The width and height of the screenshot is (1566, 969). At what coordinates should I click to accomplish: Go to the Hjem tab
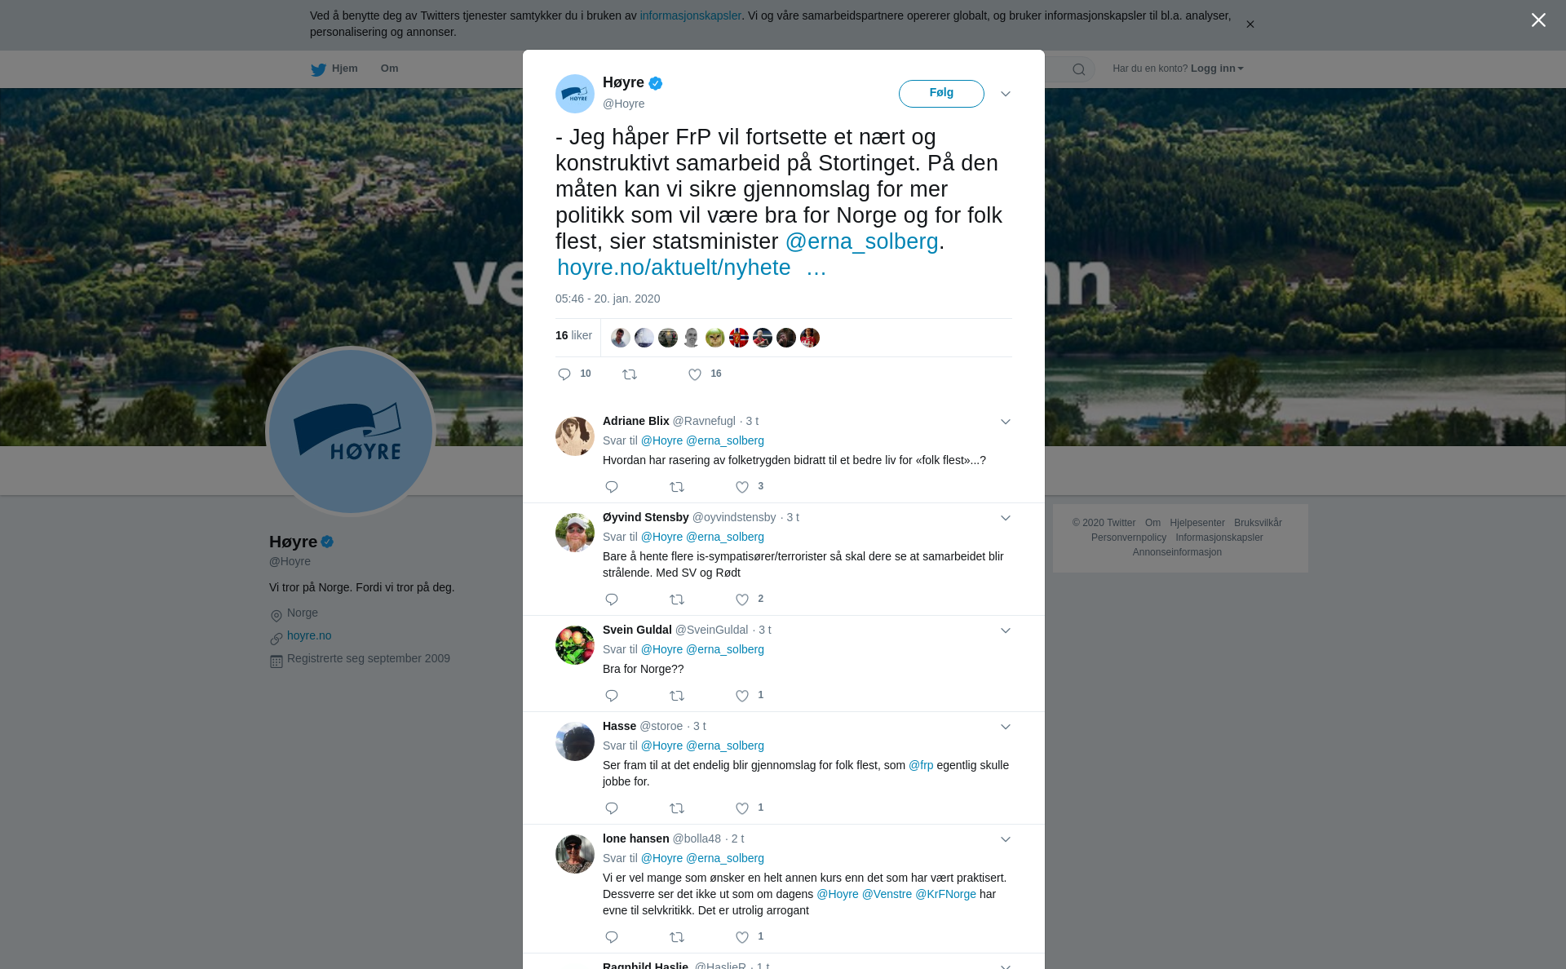(x=334, y=69)
